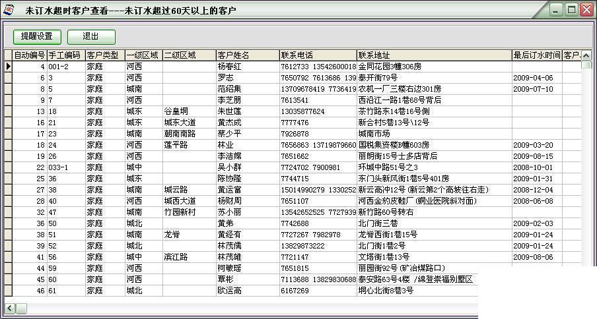Viewport: 597px width, 319px height.
Task: Click address 国税集资楼B幢603房
Action: [x=394, y=145]
